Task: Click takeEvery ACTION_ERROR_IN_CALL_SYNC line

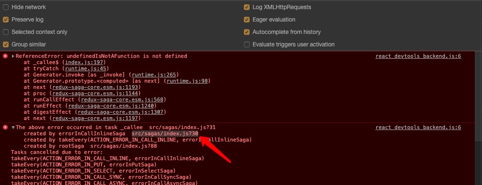Action: coord(101,177)
